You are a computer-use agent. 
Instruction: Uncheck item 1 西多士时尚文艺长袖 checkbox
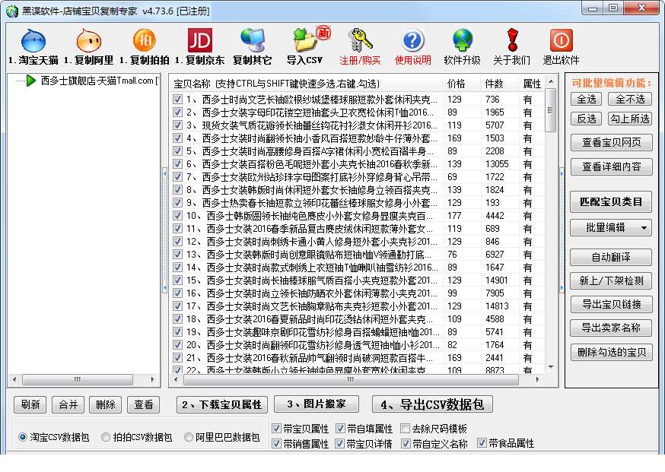[178, 99]
